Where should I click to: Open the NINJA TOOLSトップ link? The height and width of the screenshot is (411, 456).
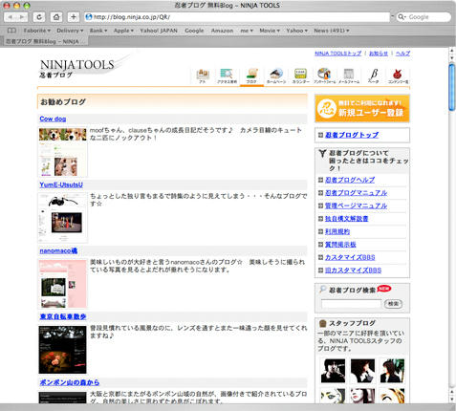(x=338, y=54)
